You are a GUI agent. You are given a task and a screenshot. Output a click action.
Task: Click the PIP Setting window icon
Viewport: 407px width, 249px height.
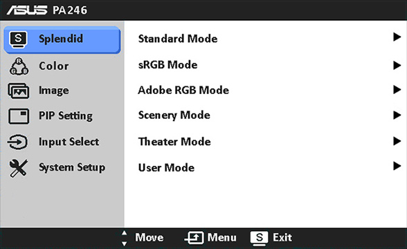pyautogui.click(x=19, y=116)
